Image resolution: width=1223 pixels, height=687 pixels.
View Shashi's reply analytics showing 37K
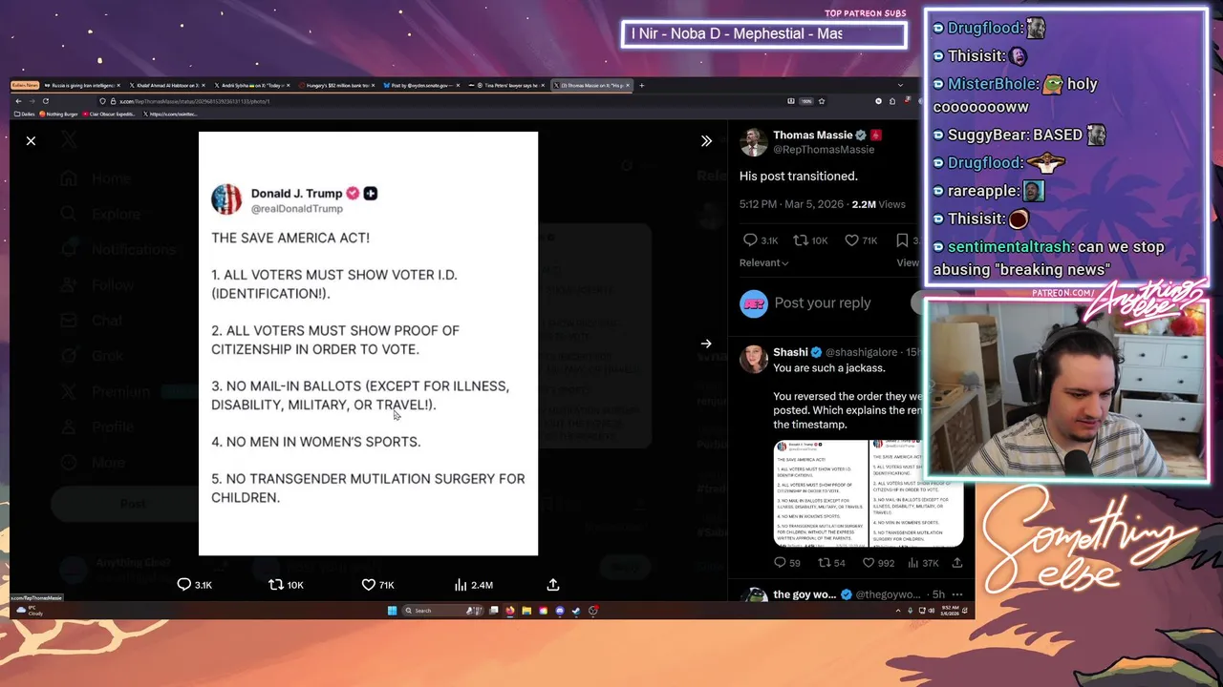tap(913, 563)
